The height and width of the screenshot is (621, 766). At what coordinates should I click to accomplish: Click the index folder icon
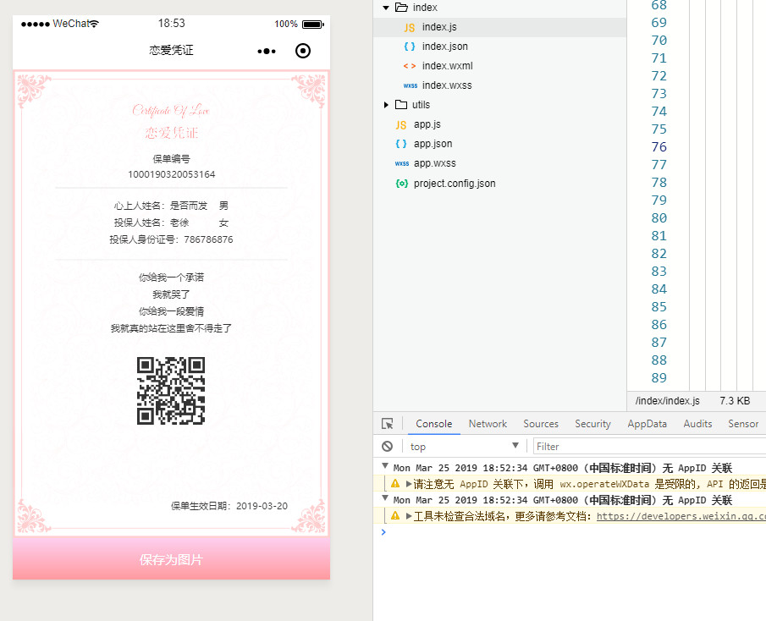click(x=401, y=8)
